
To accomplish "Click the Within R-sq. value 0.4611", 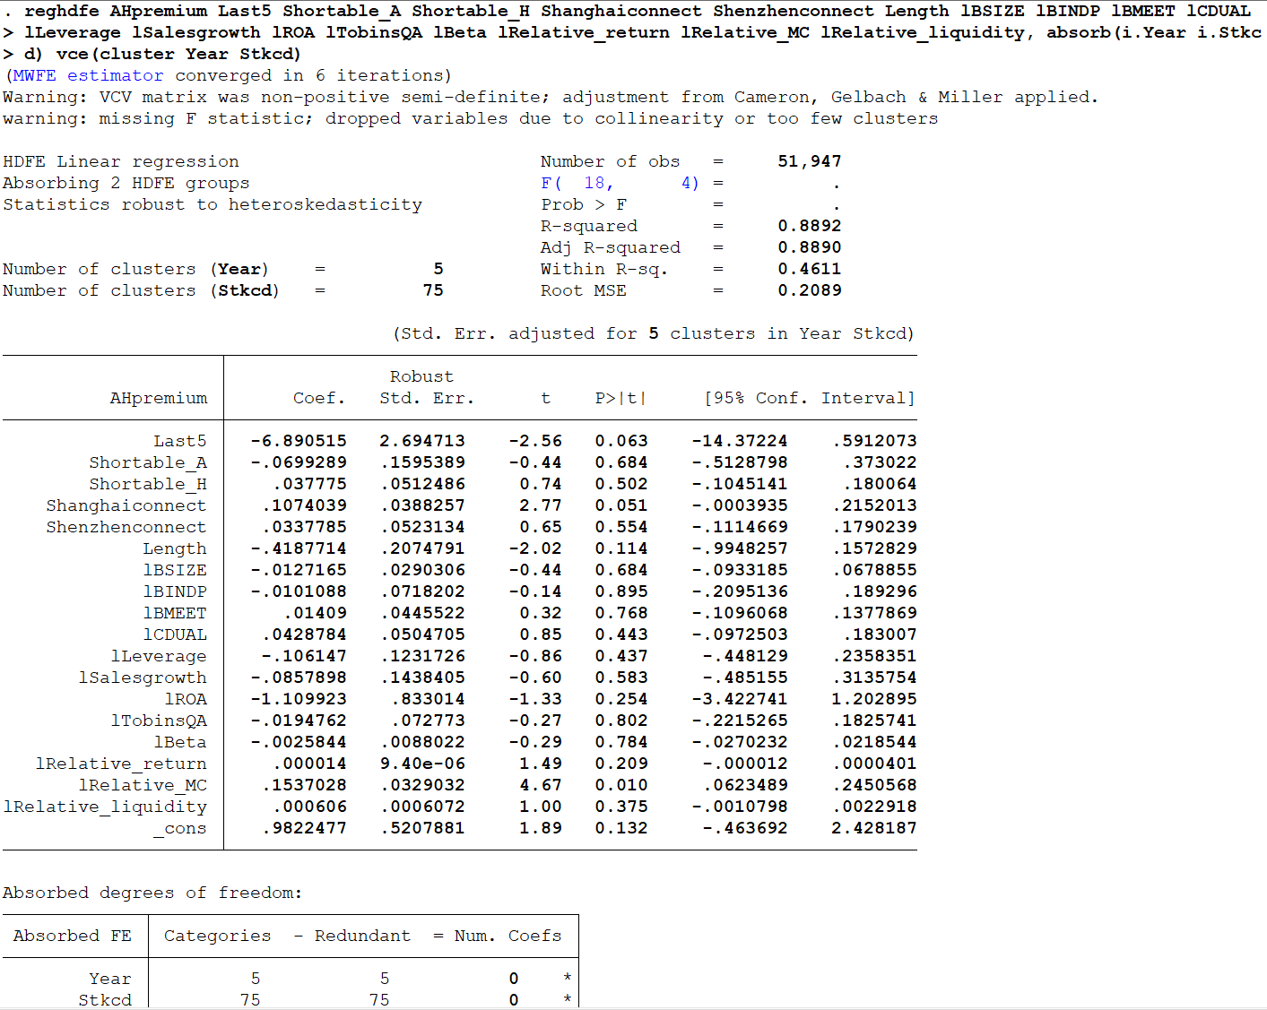I will tap(810, 269).
